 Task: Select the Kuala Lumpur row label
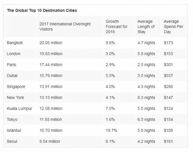point(19,108)
